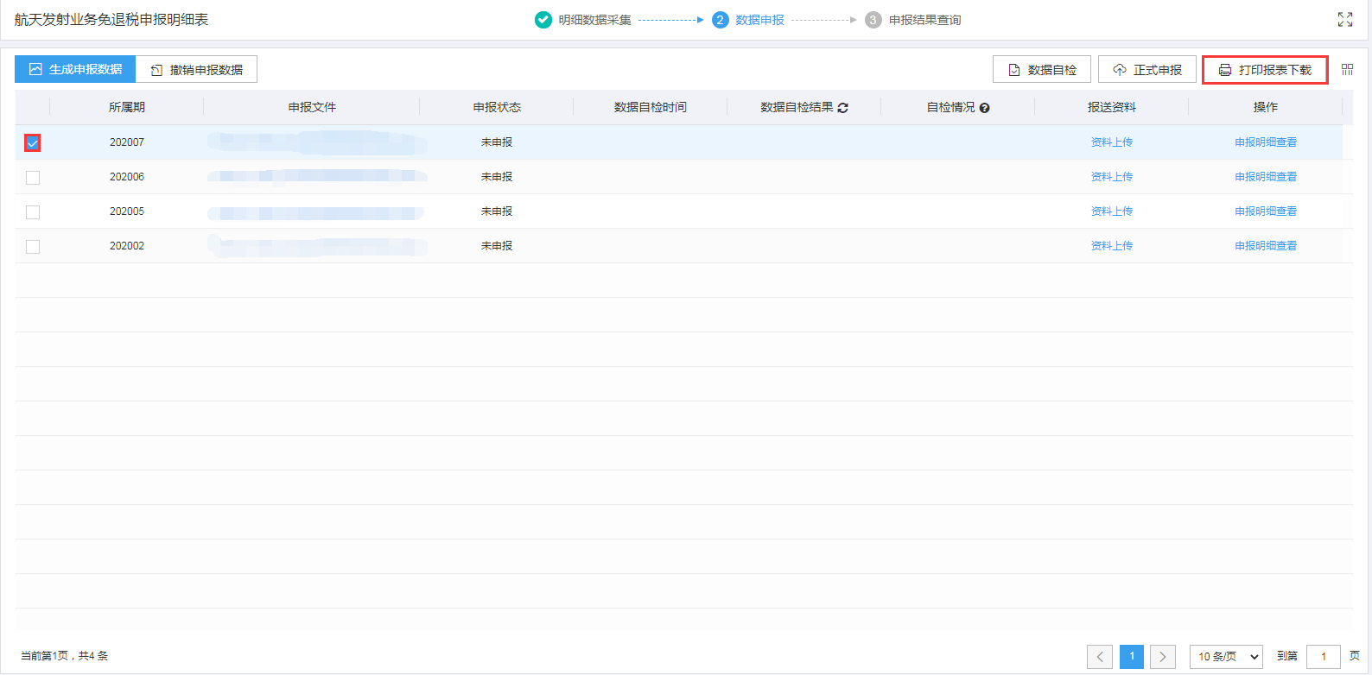Open the column settings grid icon

click(1347, 69)
